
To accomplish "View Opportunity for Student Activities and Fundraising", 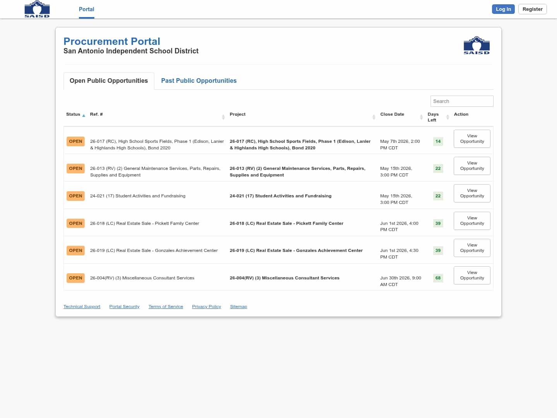I will (472, 193).
